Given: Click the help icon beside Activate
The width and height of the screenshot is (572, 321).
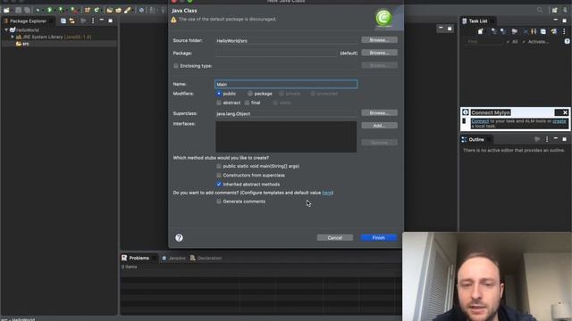Looking at the screenshot, I should [x=568, y=42].
